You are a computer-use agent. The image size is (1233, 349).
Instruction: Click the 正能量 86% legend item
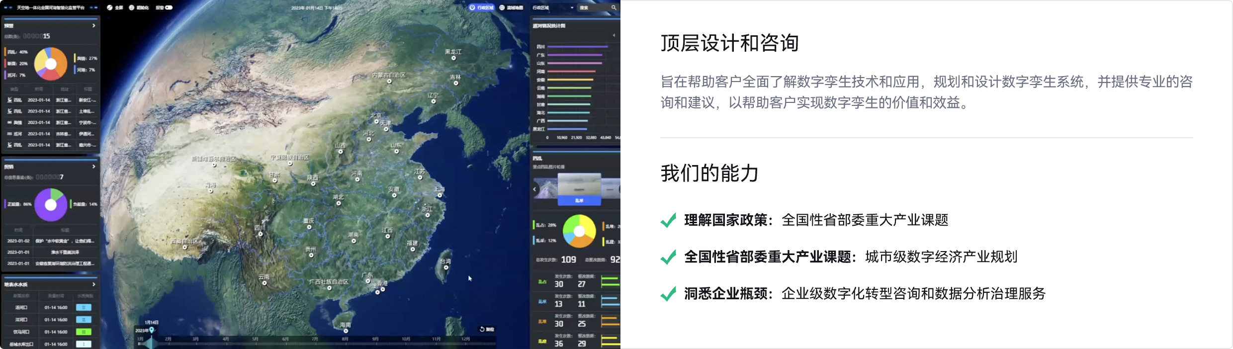point(18,204)
